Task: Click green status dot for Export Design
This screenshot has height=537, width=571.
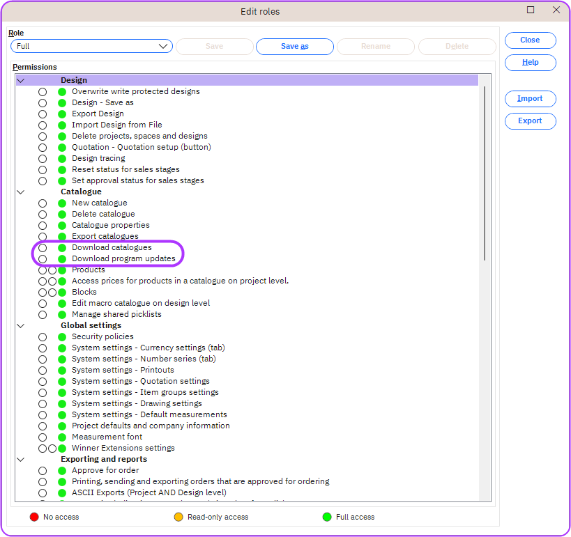Action: pos(62,114)
